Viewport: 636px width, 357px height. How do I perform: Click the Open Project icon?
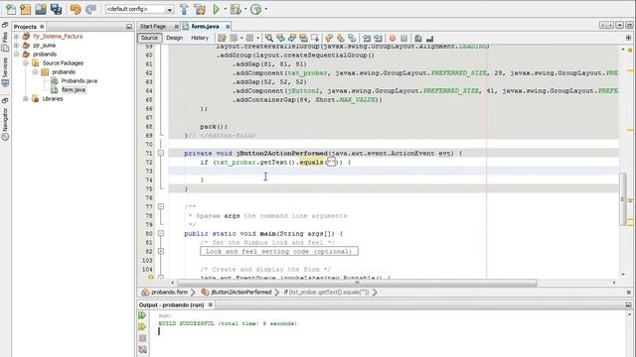point(41,9)
